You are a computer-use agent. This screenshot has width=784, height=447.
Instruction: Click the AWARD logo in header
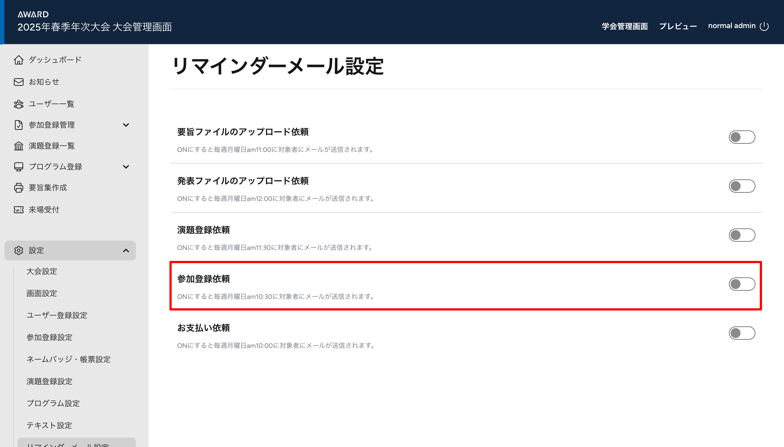point(33,14)
